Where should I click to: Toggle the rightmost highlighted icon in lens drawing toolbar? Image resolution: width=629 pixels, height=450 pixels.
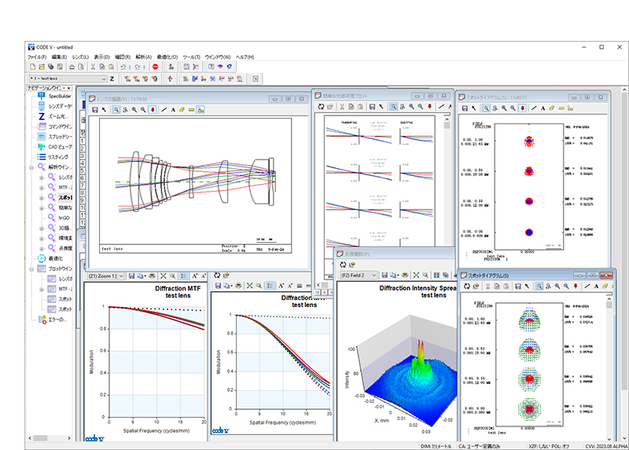(200, 110)
